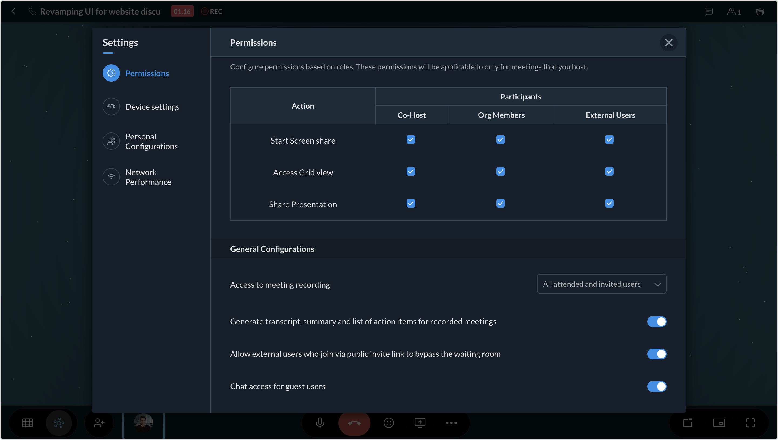Uncheck Start Screen share for External Users
The width and height of the screenshot is (778, 440).
click(609, 140)
